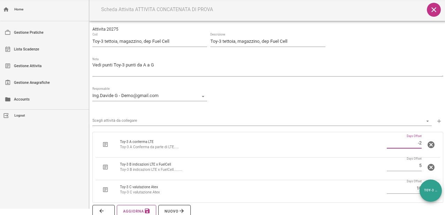Open Gestione Pratiche menu item
The height and width of the screenshot is (215, 445).
44,32
